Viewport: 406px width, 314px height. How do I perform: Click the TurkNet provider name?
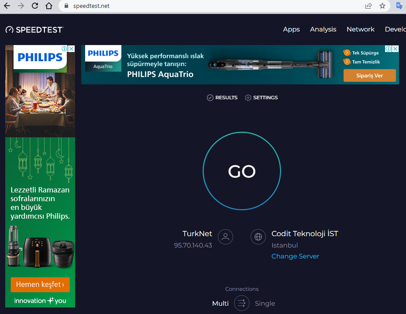[197, 234]
